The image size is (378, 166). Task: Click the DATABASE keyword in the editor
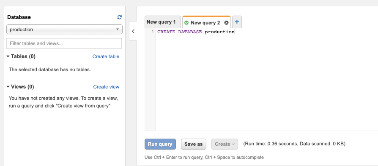[190, 32]
